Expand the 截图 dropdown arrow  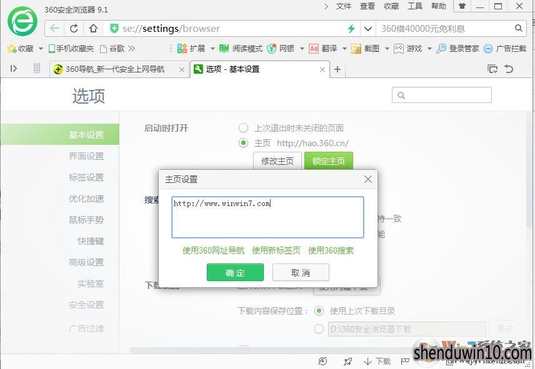click(x=387, y=49)
